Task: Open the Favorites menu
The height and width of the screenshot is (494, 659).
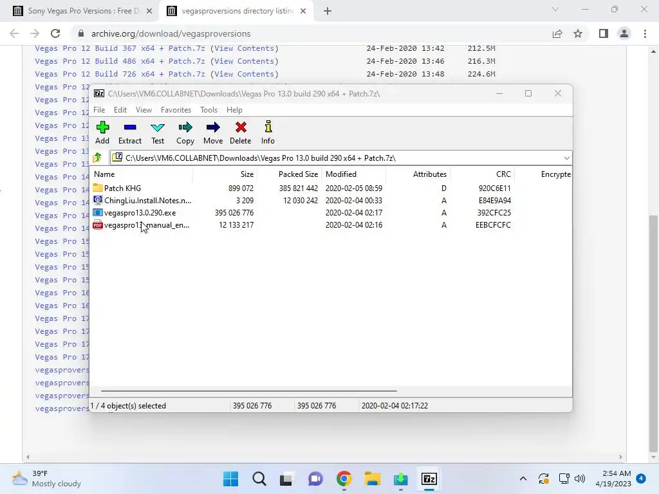Action: pyautogui.click(x=176, y=109)
